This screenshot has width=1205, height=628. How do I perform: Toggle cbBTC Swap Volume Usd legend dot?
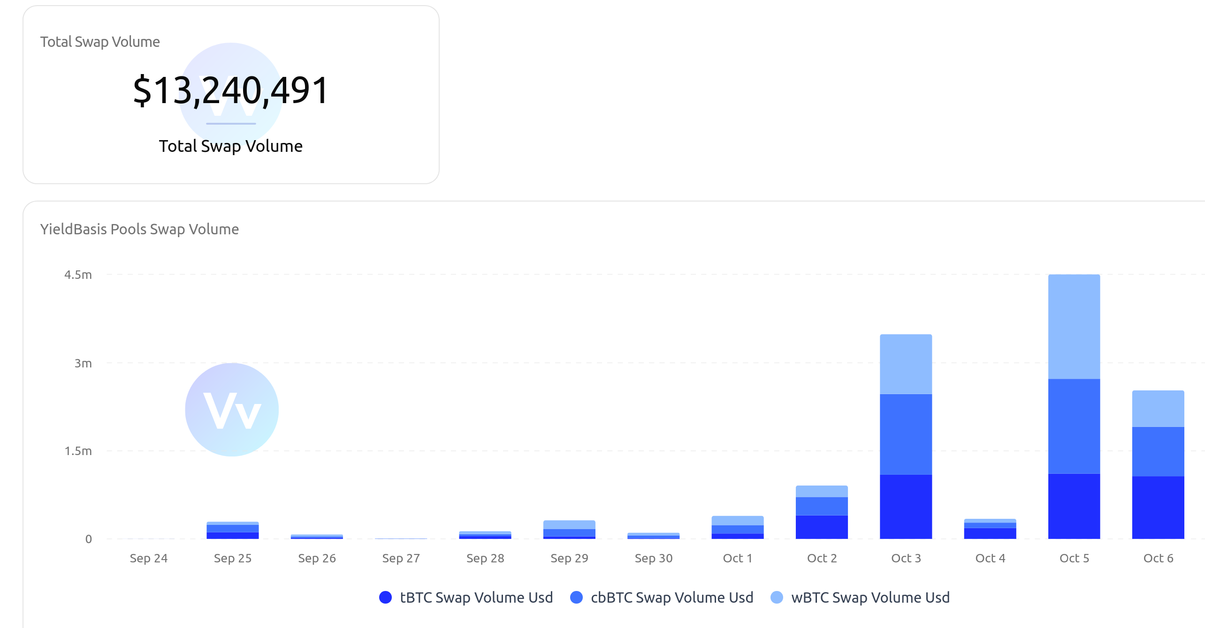point(576,597)
